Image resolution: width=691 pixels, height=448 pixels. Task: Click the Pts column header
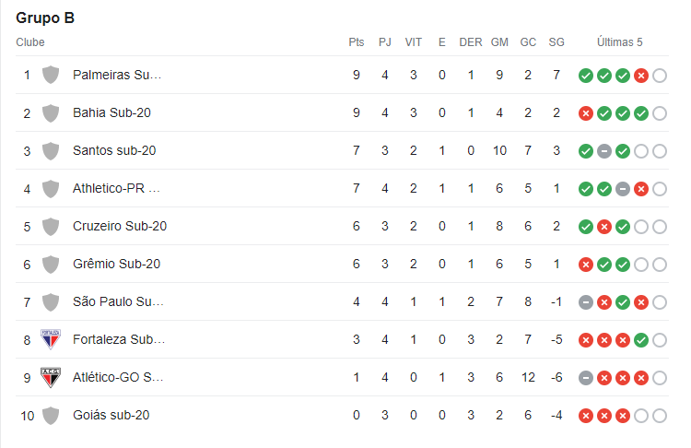pos(357,42)
